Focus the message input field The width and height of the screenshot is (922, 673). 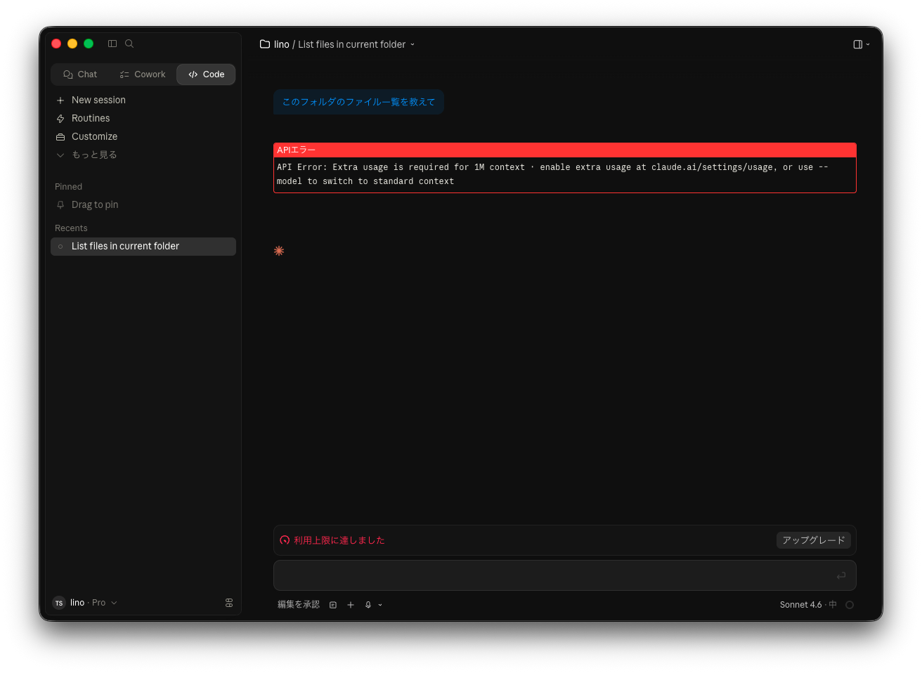pyautogui.click(x=565, y=575)
